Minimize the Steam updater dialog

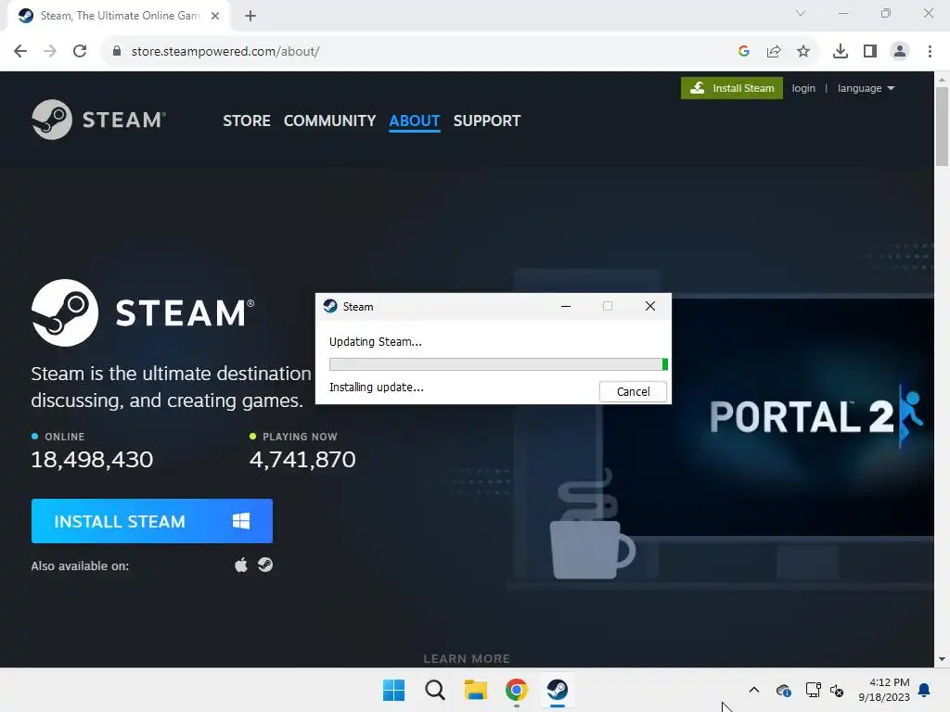pyautogui.click(x=566, y=306)
